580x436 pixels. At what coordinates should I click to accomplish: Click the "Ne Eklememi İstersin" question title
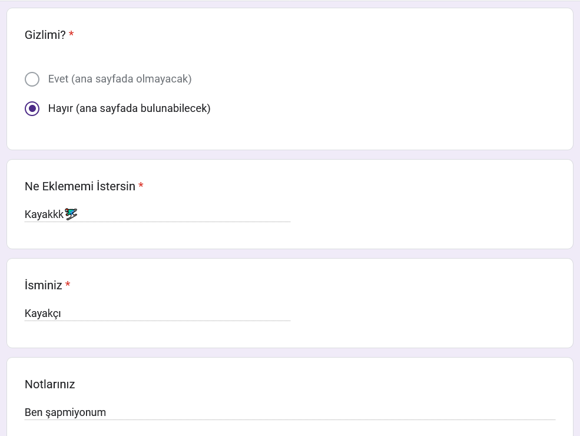[x=80, y=186]
